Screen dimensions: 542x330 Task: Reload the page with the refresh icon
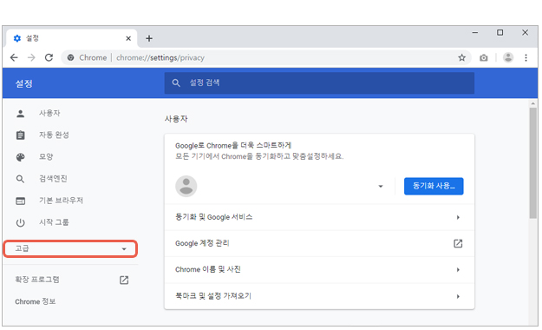tap(49, 57)
